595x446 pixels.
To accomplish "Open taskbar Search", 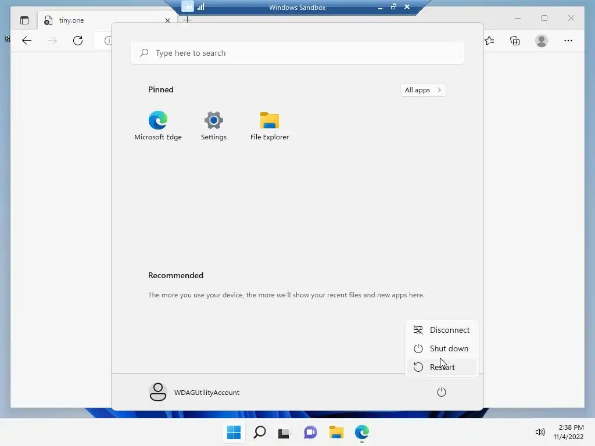I will click(260, 432).
